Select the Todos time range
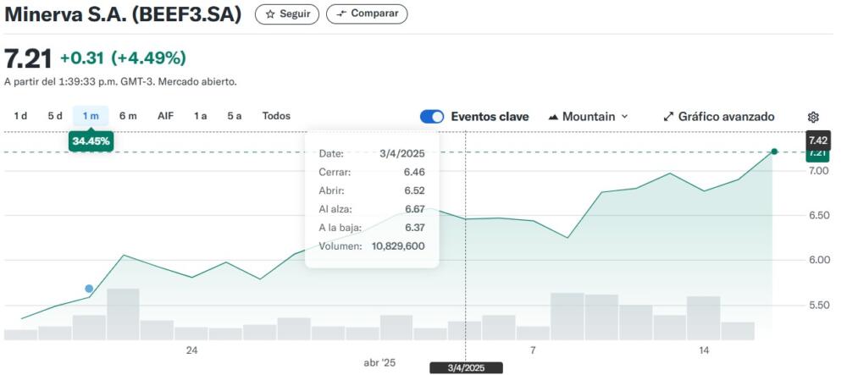This screenshot has width=847, height=375. tap(277, 116)
